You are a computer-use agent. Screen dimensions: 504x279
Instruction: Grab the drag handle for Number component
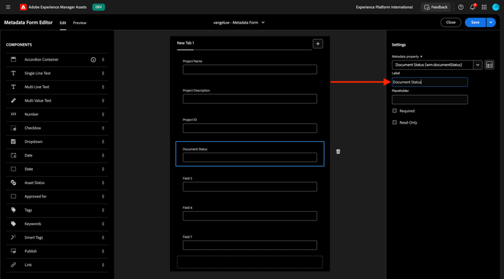(103, 114)
